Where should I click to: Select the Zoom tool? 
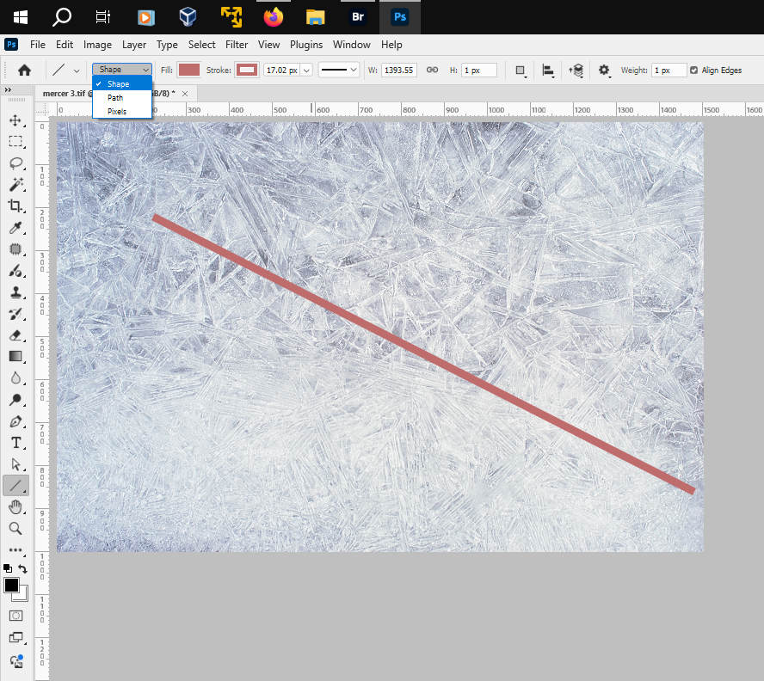[x=15, y=529]
